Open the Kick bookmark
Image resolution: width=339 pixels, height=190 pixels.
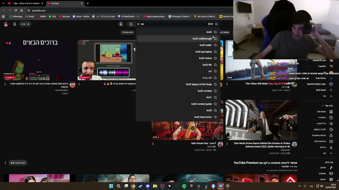52,16
